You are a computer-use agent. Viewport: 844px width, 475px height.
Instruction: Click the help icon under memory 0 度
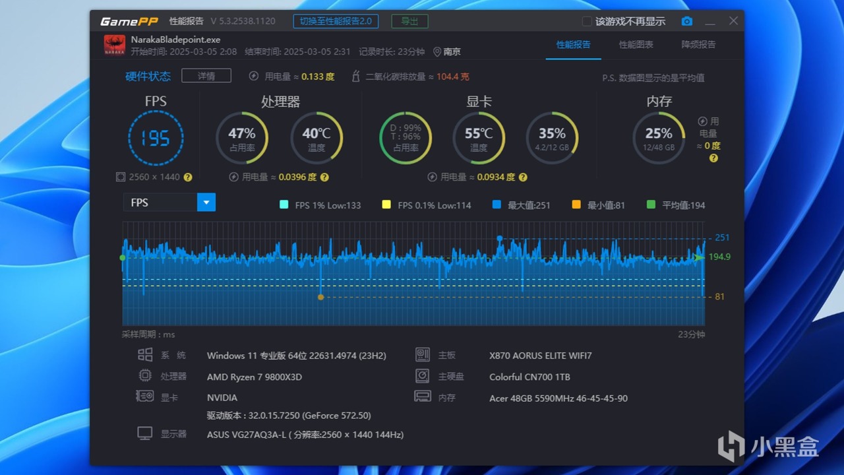pos(713,158)
